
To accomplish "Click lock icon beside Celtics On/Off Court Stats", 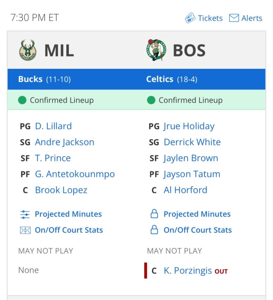I will 154,230.
